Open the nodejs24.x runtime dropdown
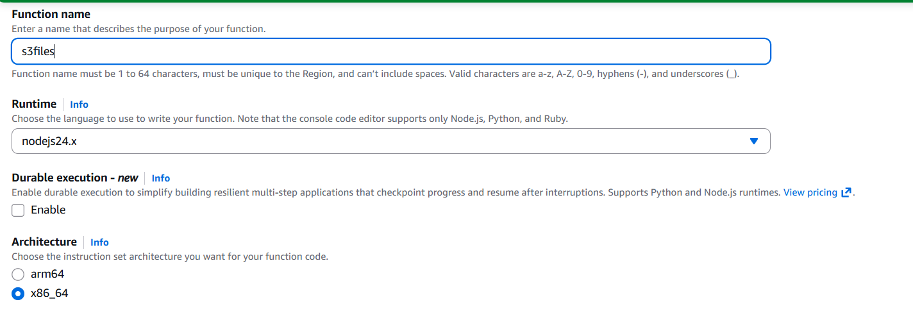 (x=390, y=141)
